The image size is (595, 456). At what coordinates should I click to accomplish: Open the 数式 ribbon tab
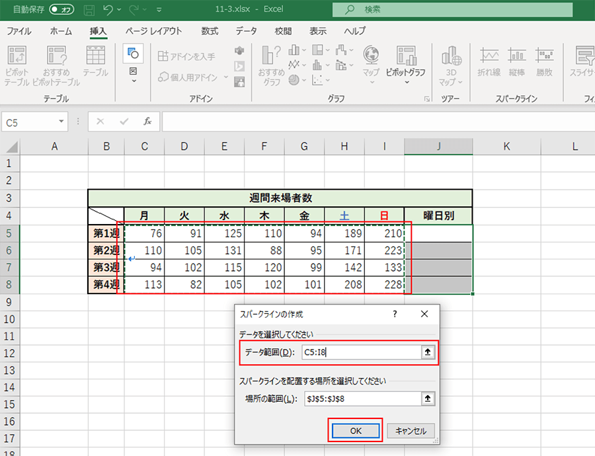point(210,31)
